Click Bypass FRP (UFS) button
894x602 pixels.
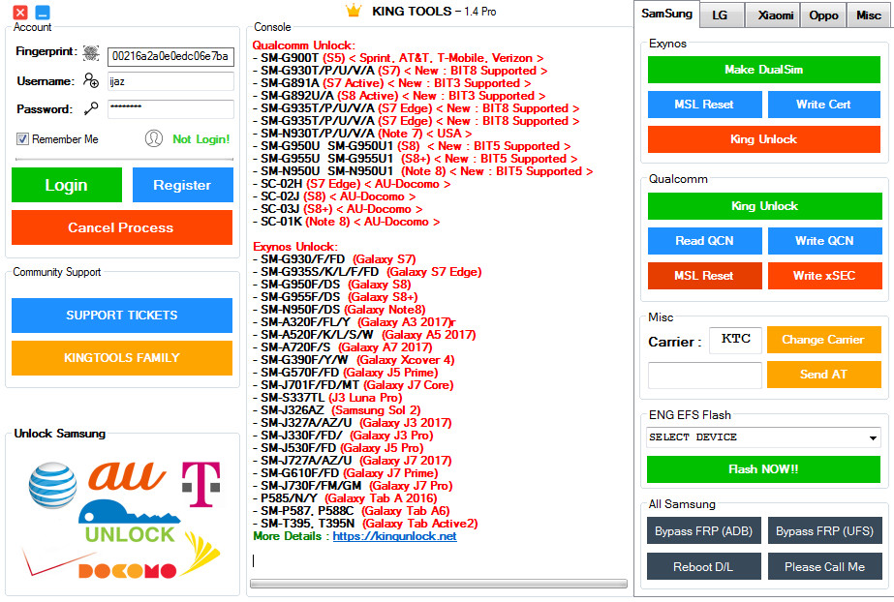click(x=825, y=530)
